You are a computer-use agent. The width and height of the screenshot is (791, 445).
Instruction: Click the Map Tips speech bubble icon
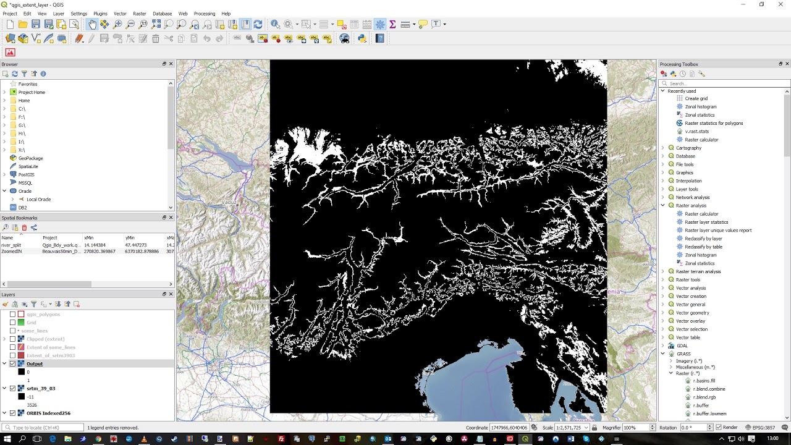point(423,24)
